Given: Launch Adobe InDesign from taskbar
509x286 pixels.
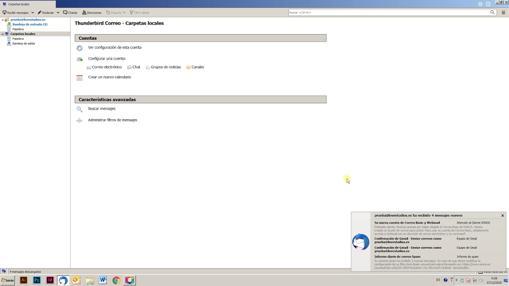Looking at the screenshot, I should (50, 280).
